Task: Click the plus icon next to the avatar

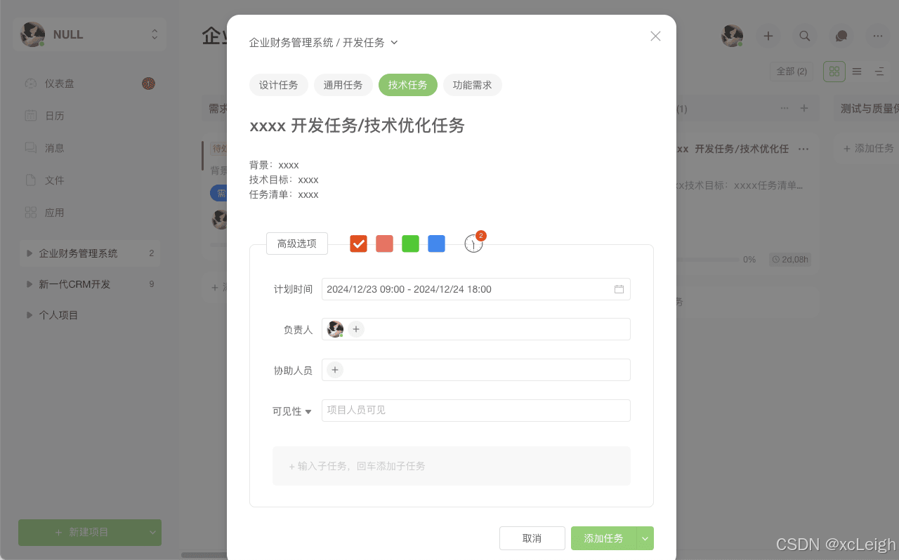Action: [768, 36]
